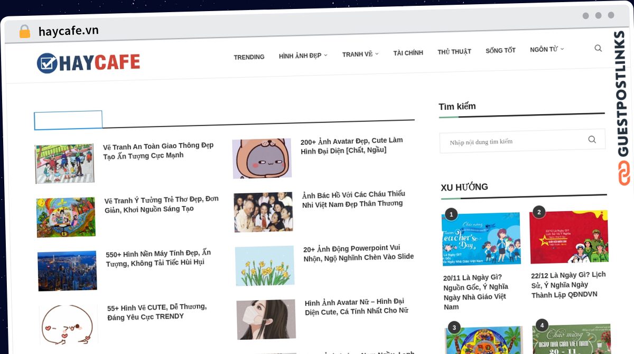Open the Tranh Vẽ menu item
This screenshot has height=354, width=634.
357,54
